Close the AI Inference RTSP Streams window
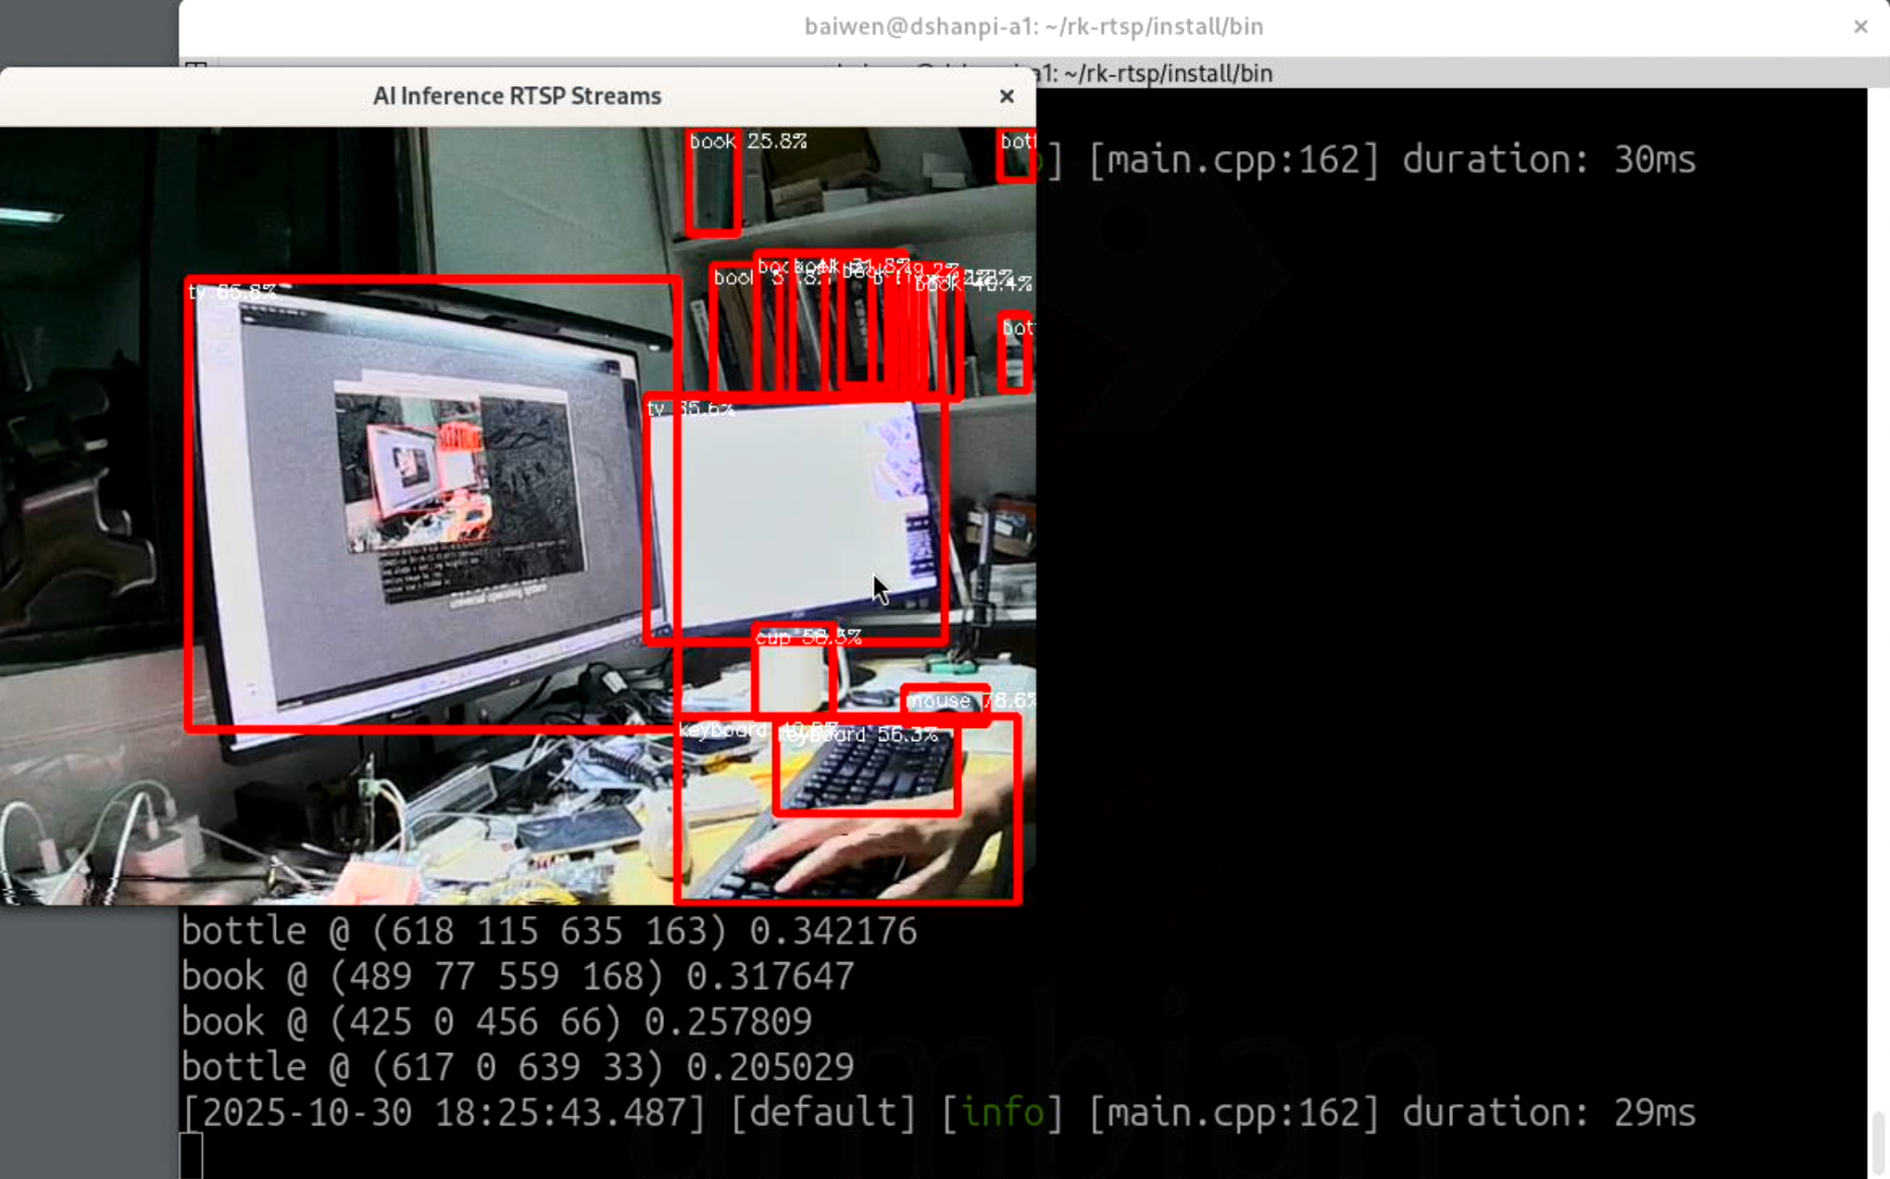Image resolution: width=1890 pixels, height=1179 pixels. click(x=1007, y=96)
